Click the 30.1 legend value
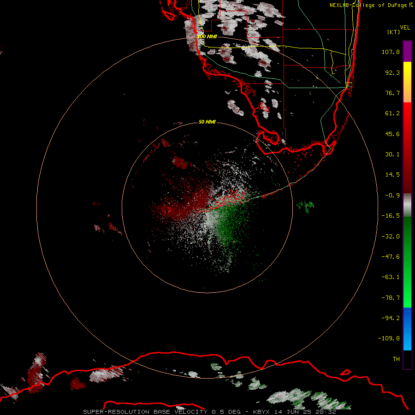The height and width of the screenshot is (415, 415). click(392, 154)
